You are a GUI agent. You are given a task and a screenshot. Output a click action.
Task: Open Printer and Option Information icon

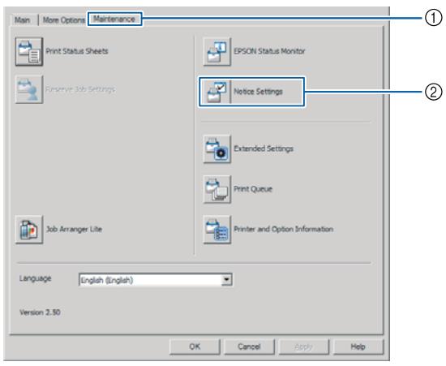(x=217, y=230)
